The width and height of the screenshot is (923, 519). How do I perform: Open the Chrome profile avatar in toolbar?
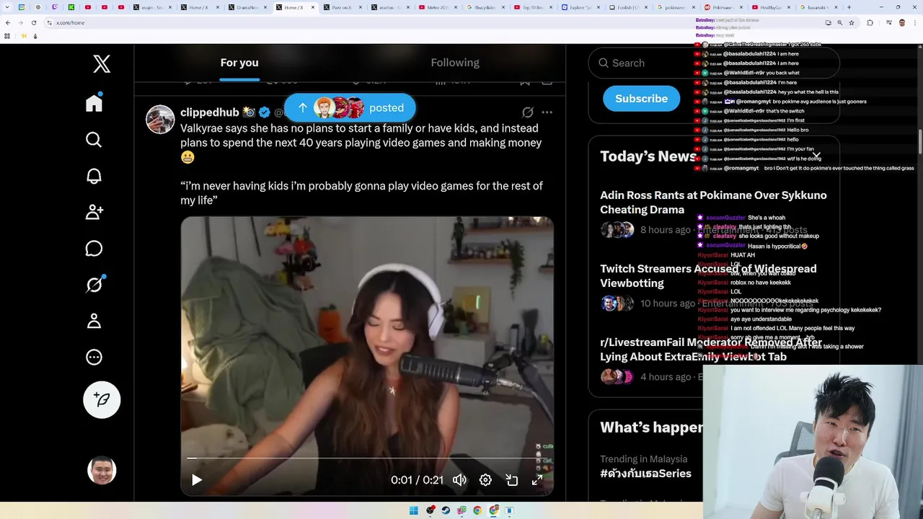click(902, 23)
